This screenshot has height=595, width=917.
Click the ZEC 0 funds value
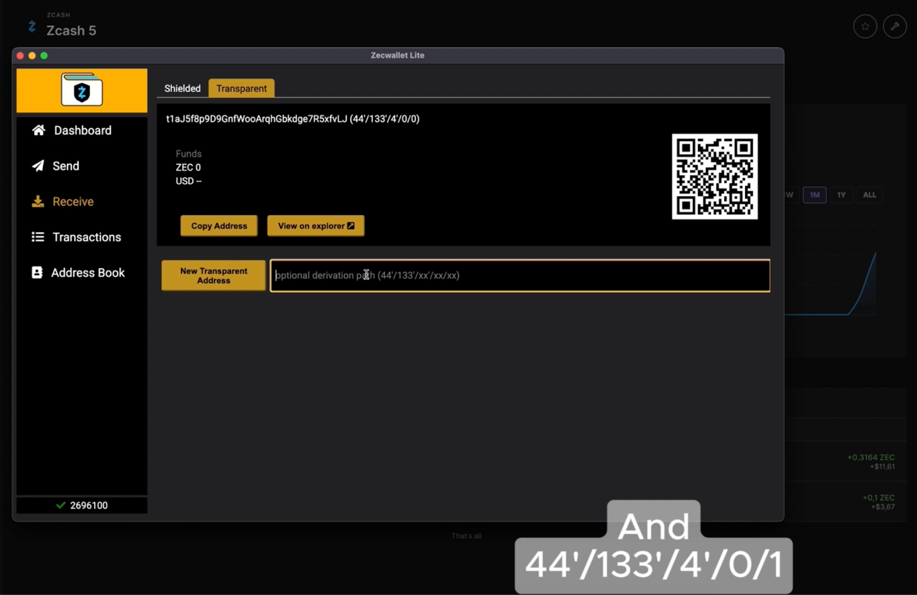pyautogui.click(x=188, y=167)
